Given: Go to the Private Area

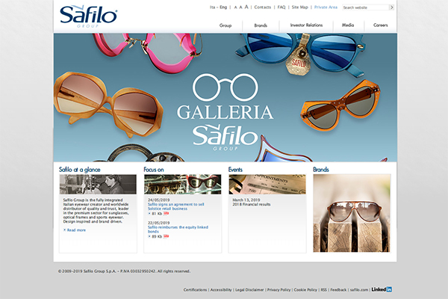Looking at the screenshot, I should click(x=326, y=7).
